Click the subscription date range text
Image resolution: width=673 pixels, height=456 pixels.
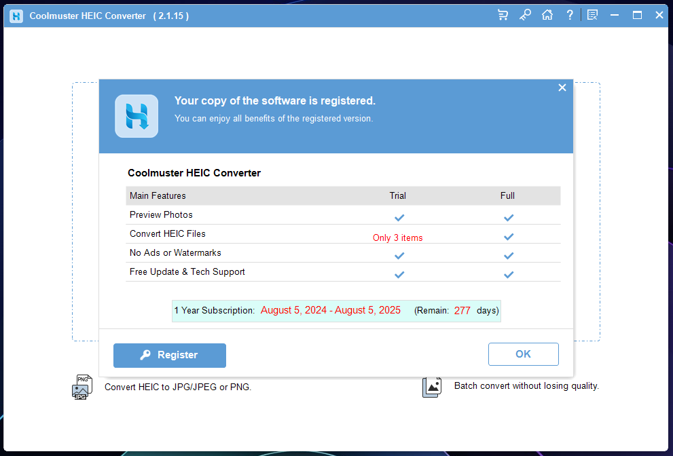click(x=330, y=310)
